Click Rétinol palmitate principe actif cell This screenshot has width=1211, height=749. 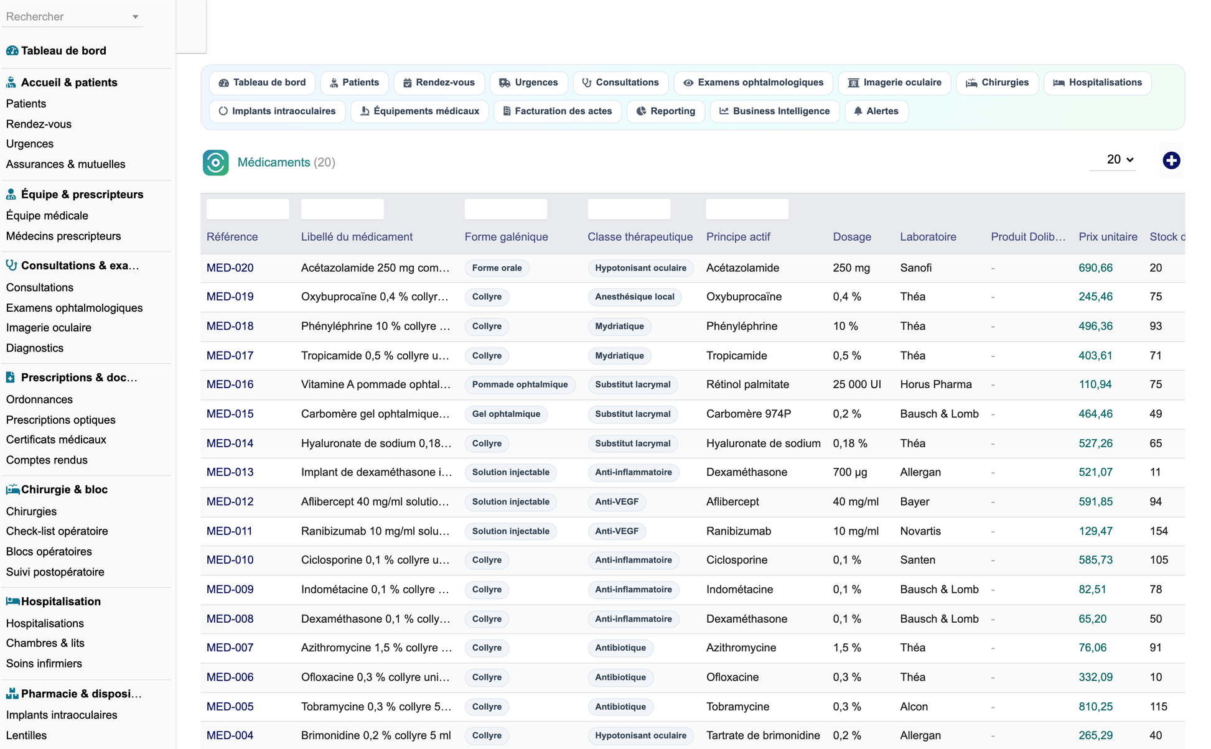pyautogui.click(x=747, y=384)
